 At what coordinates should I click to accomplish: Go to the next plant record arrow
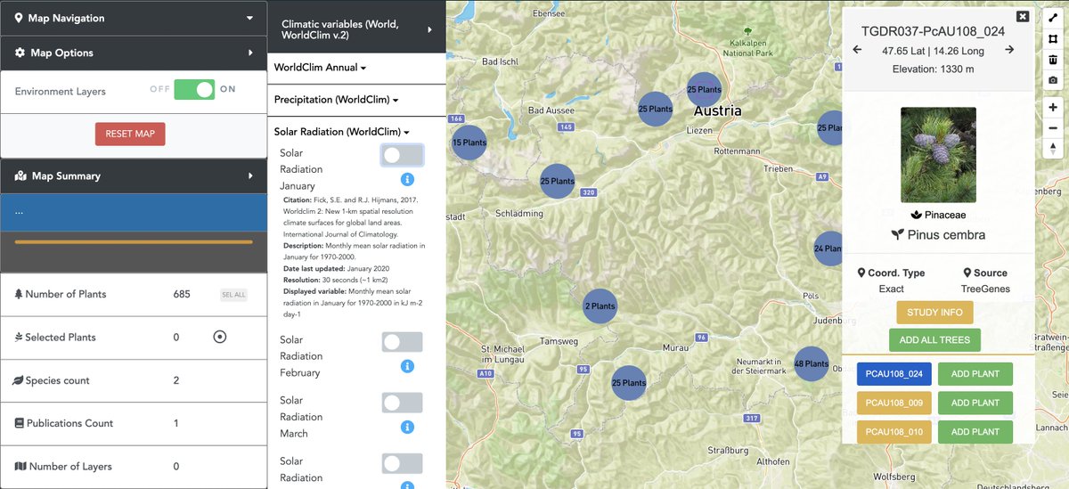click(1009, 50)
